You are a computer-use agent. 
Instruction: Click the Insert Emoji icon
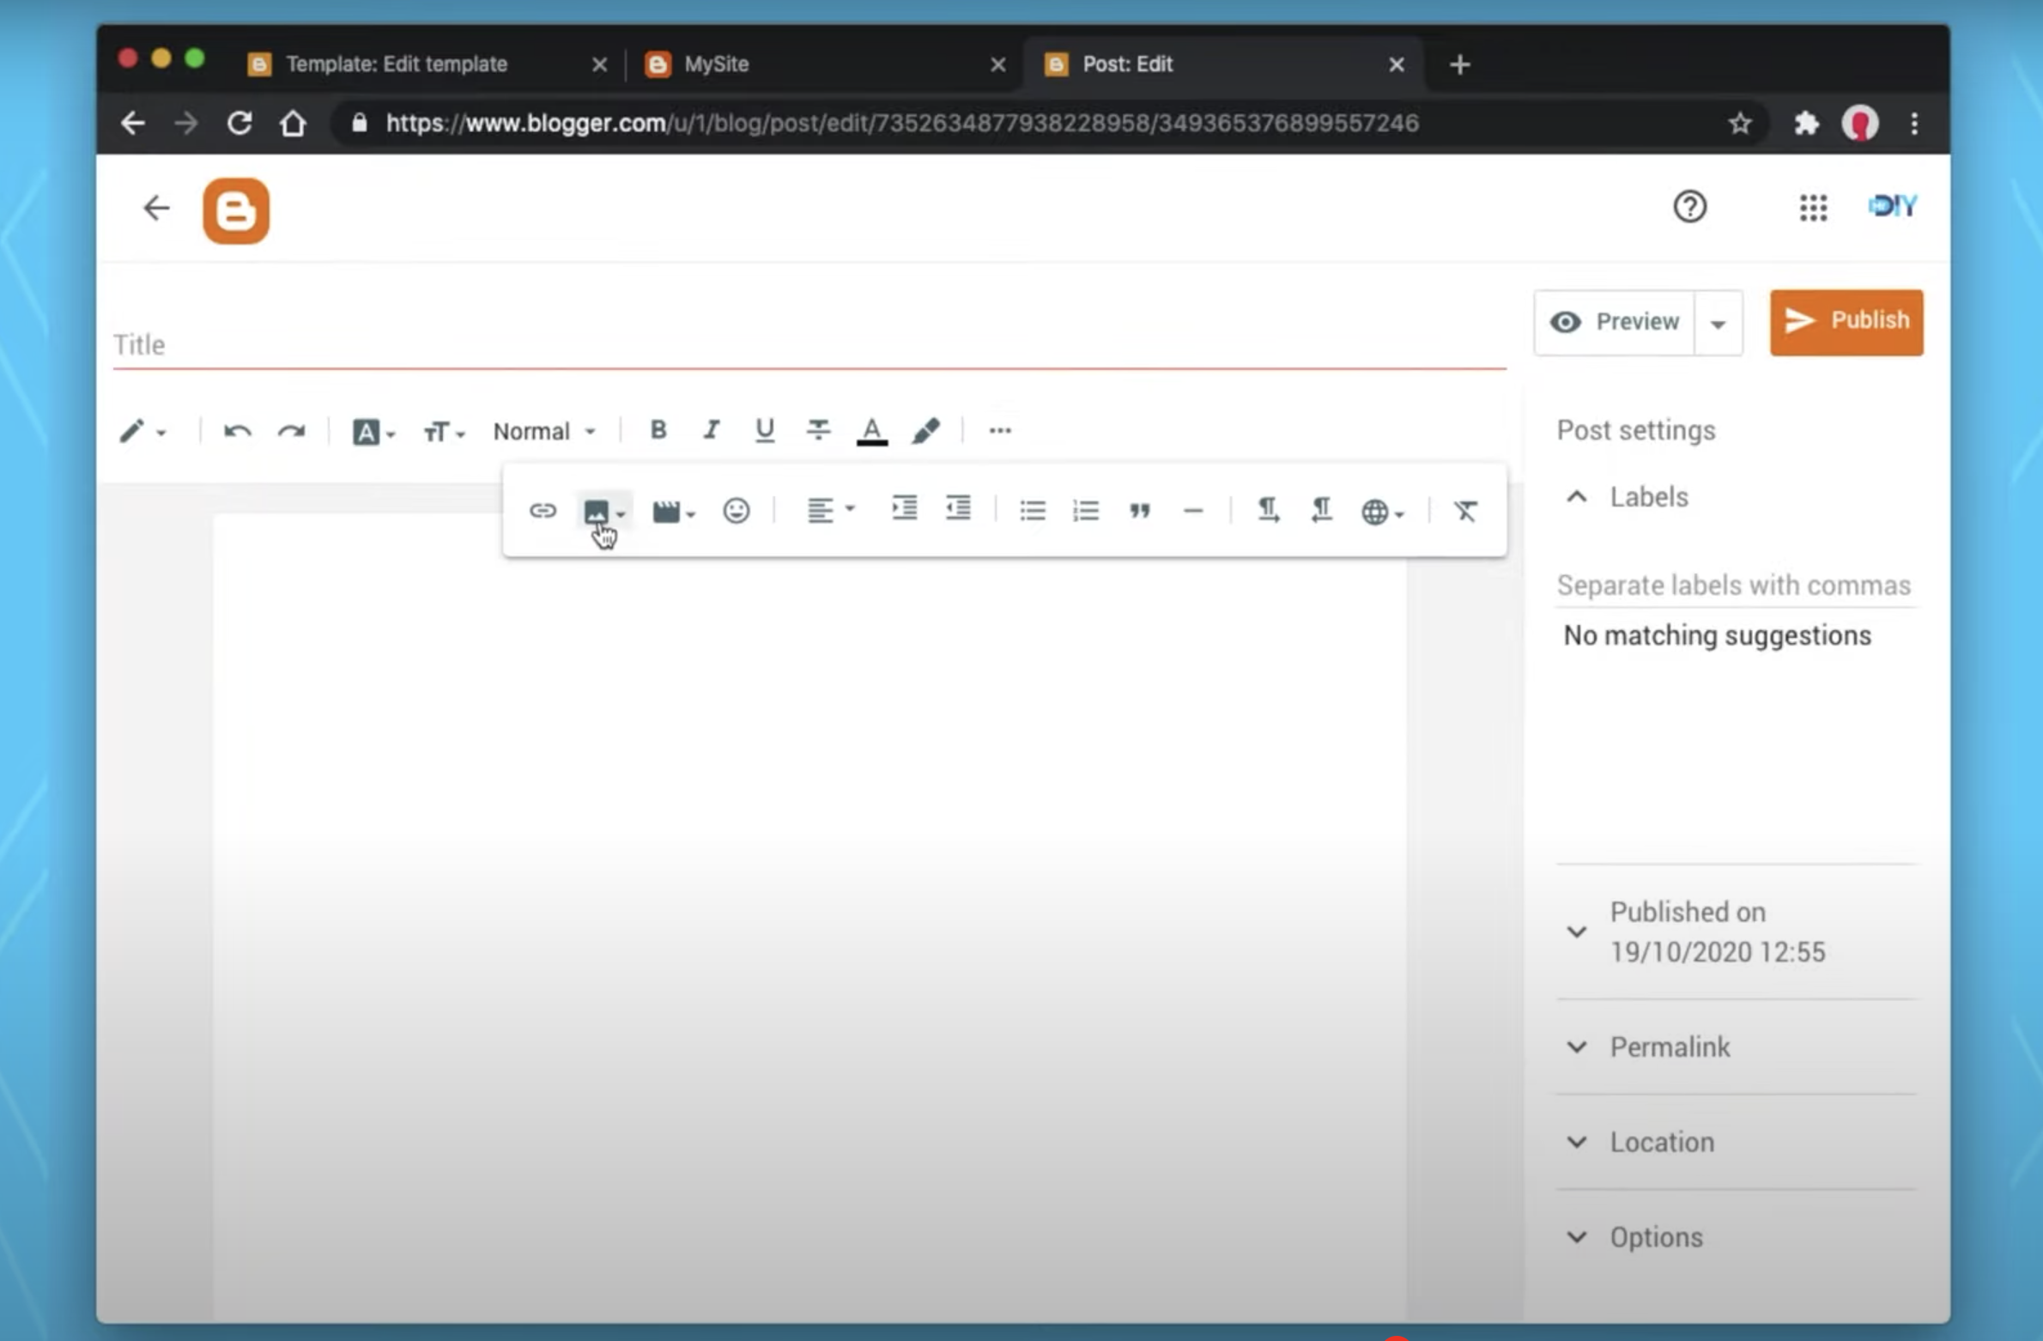click(737, 510)
